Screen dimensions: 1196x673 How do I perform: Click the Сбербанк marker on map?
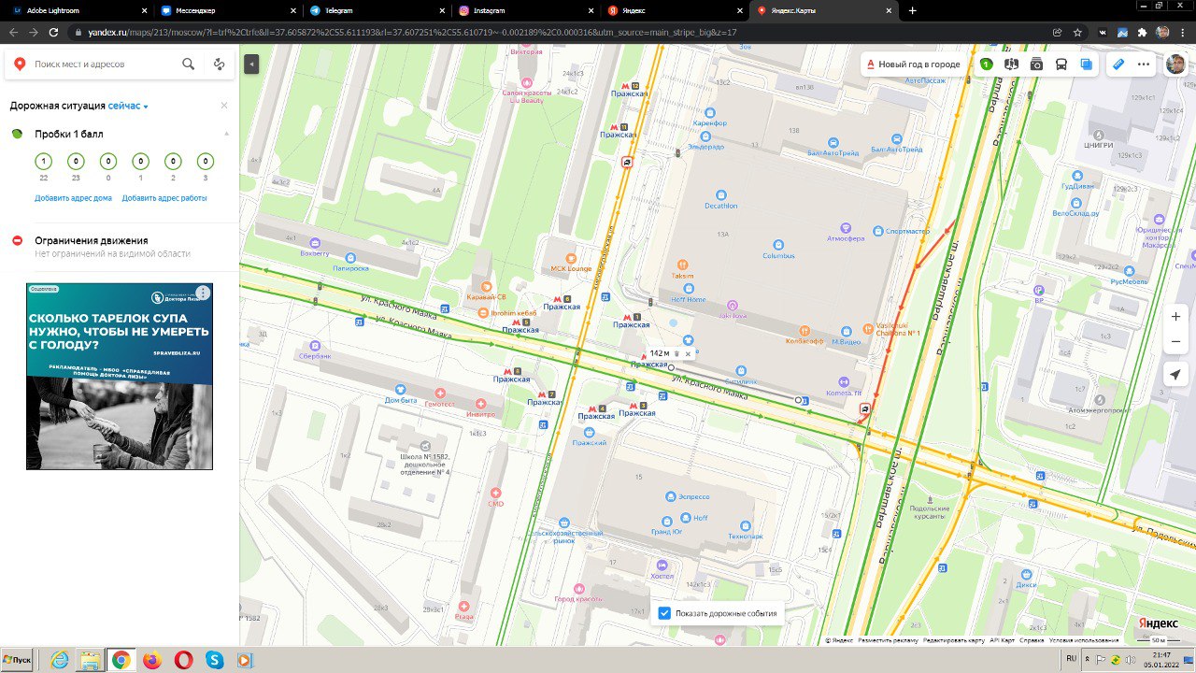click(314, 345)
